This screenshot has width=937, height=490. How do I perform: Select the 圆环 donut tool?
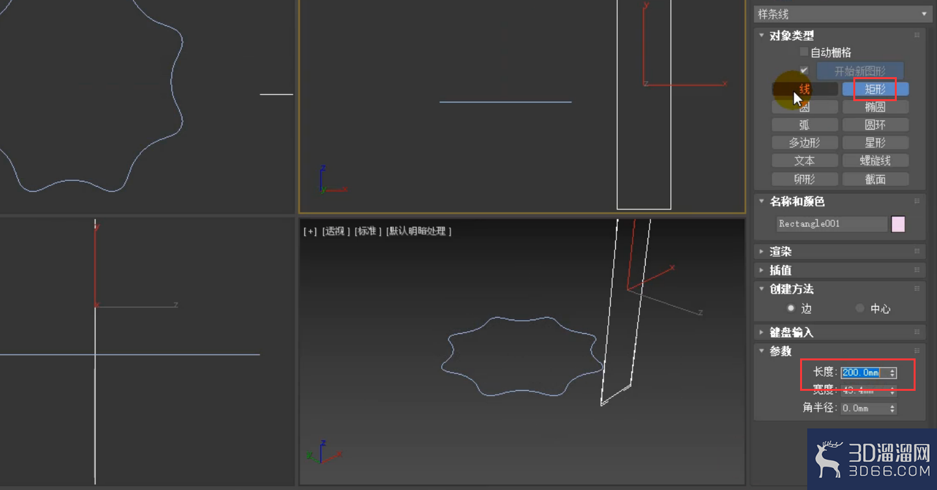click(x=875, y=125)
